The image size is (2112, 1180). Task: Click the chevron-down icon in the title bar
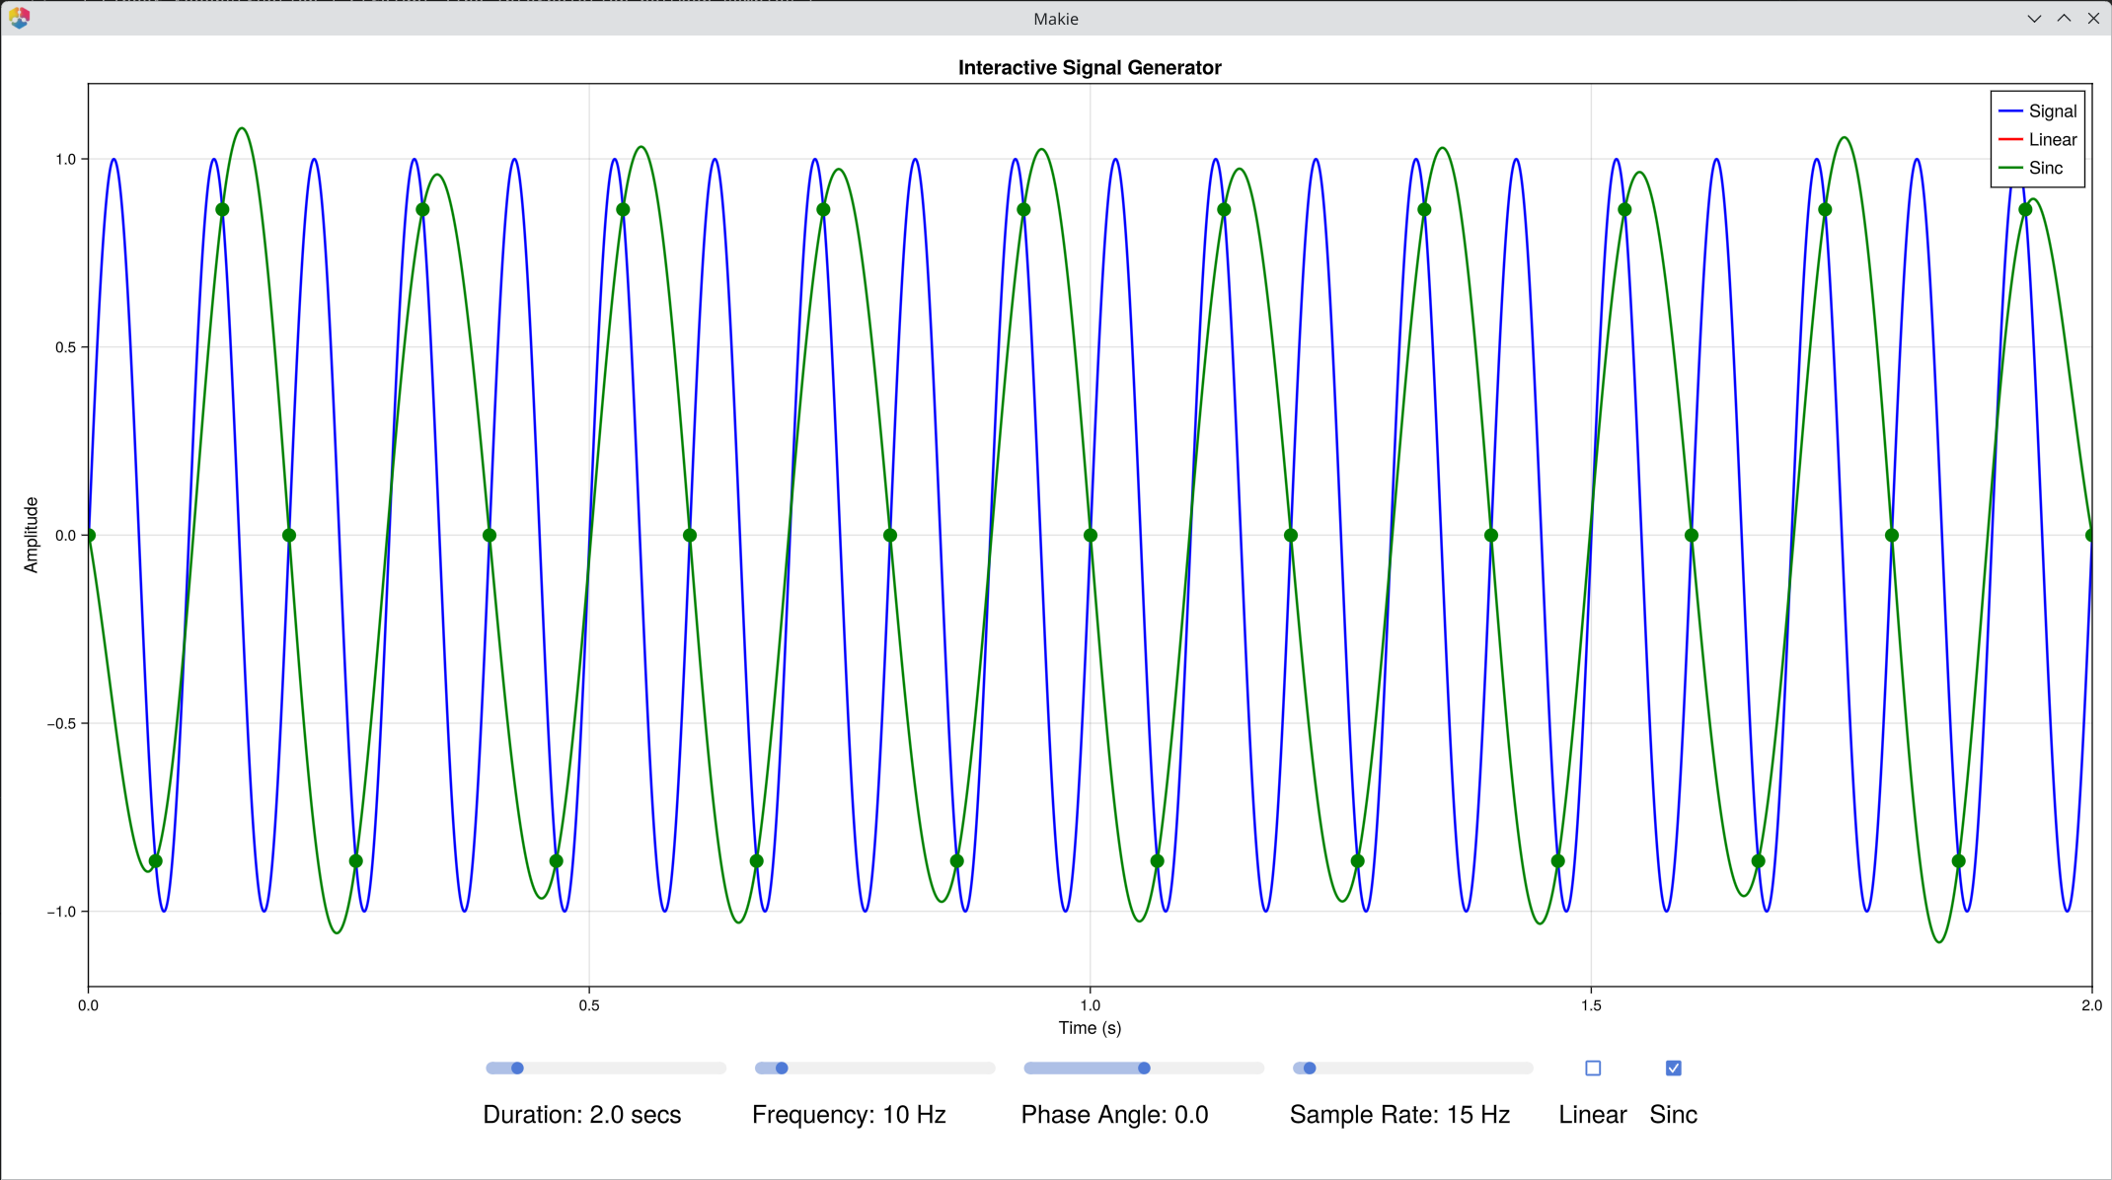2035,18
